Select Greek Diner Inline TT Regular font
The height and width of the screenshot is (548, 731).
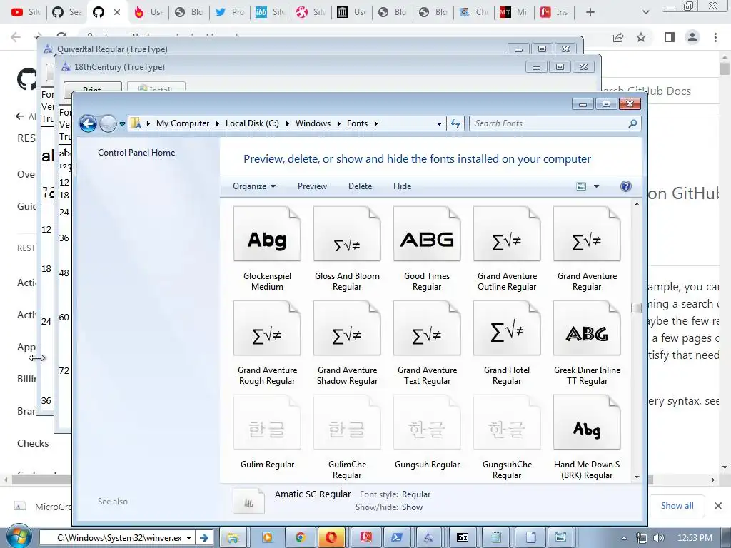pos(587,343)
